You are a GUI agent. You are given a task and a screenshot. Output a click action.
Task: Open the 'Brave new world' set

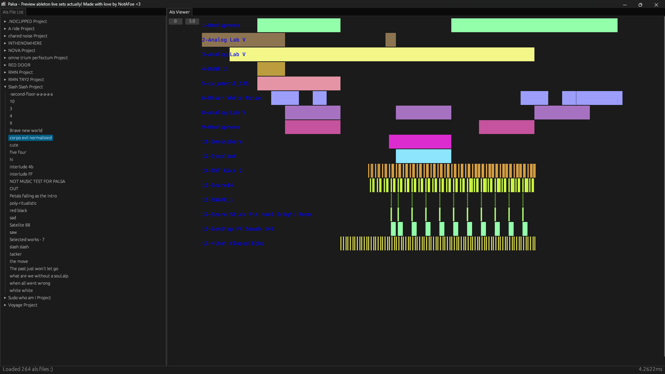26,131
